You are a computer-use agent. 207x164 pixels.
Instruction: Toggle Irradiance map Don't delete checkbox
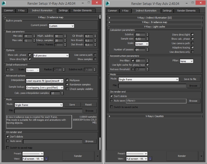pyautogui.click(x=8, y=136)
